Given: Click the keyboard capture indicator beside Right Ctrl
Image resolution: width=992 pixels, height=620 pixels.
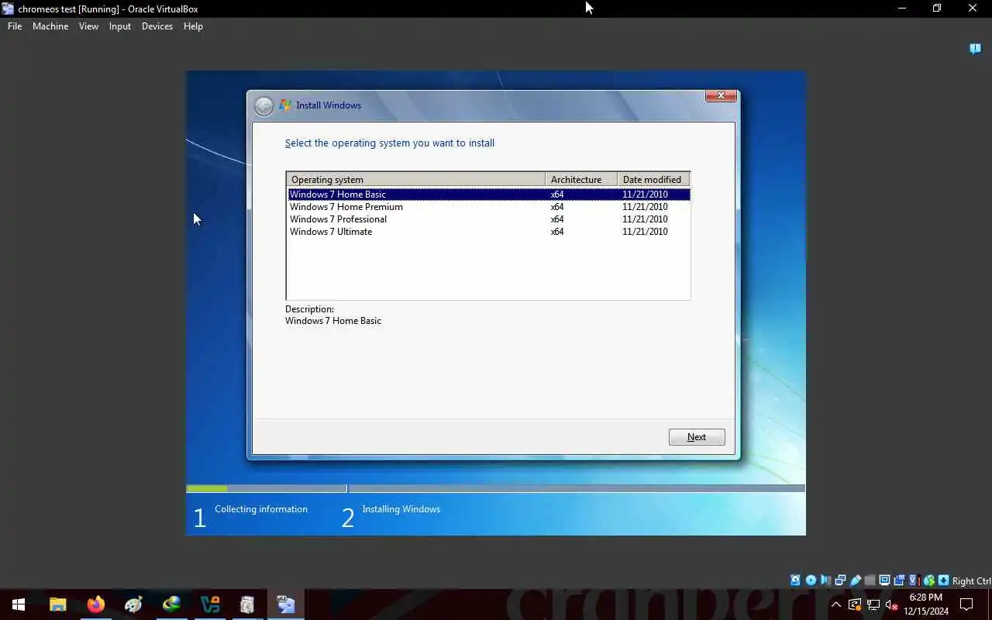Looking at the screenshot, I should coord(943,580).
